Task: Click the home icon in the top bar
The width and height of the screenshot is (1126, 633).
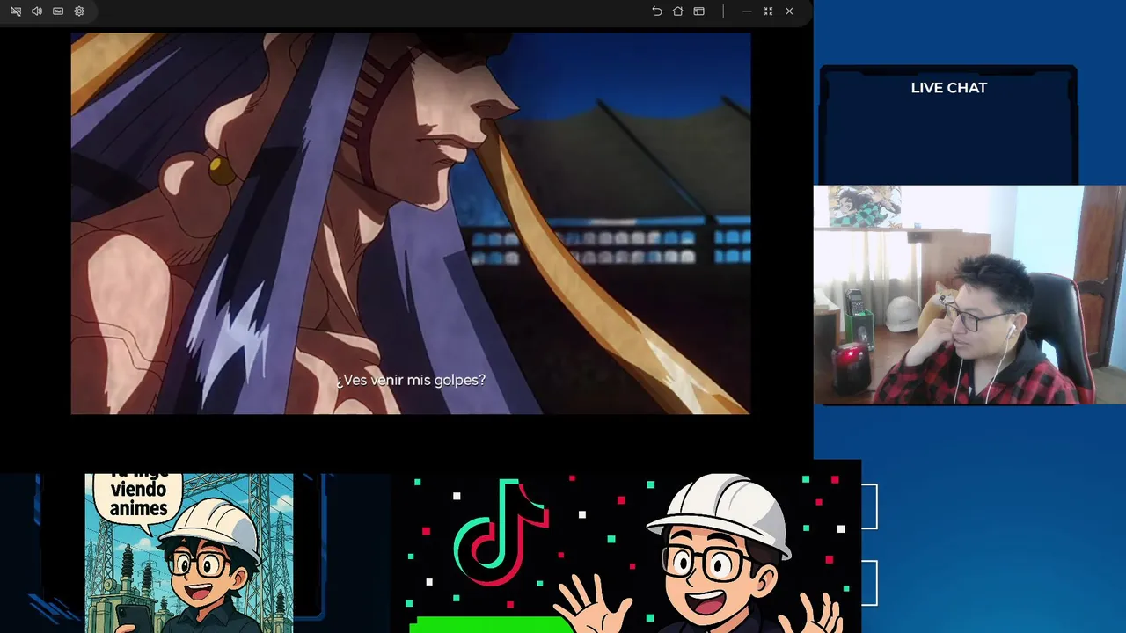Action: [677, 11]
